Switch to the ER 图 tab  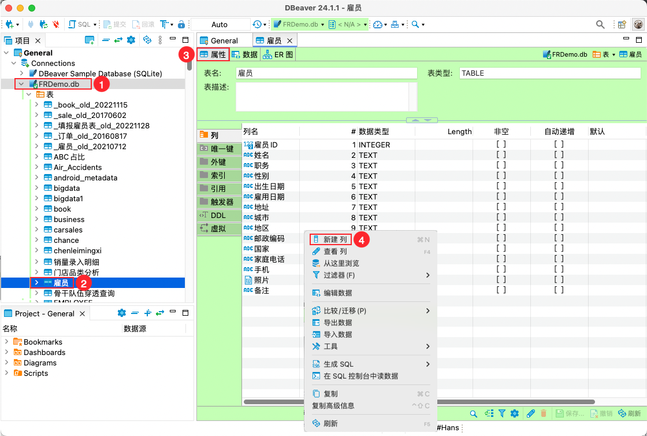coord(278,54)
